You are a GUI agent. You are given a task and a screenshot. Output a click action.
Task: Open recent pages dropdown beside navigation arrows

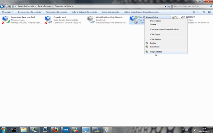[x=10, y=6]
